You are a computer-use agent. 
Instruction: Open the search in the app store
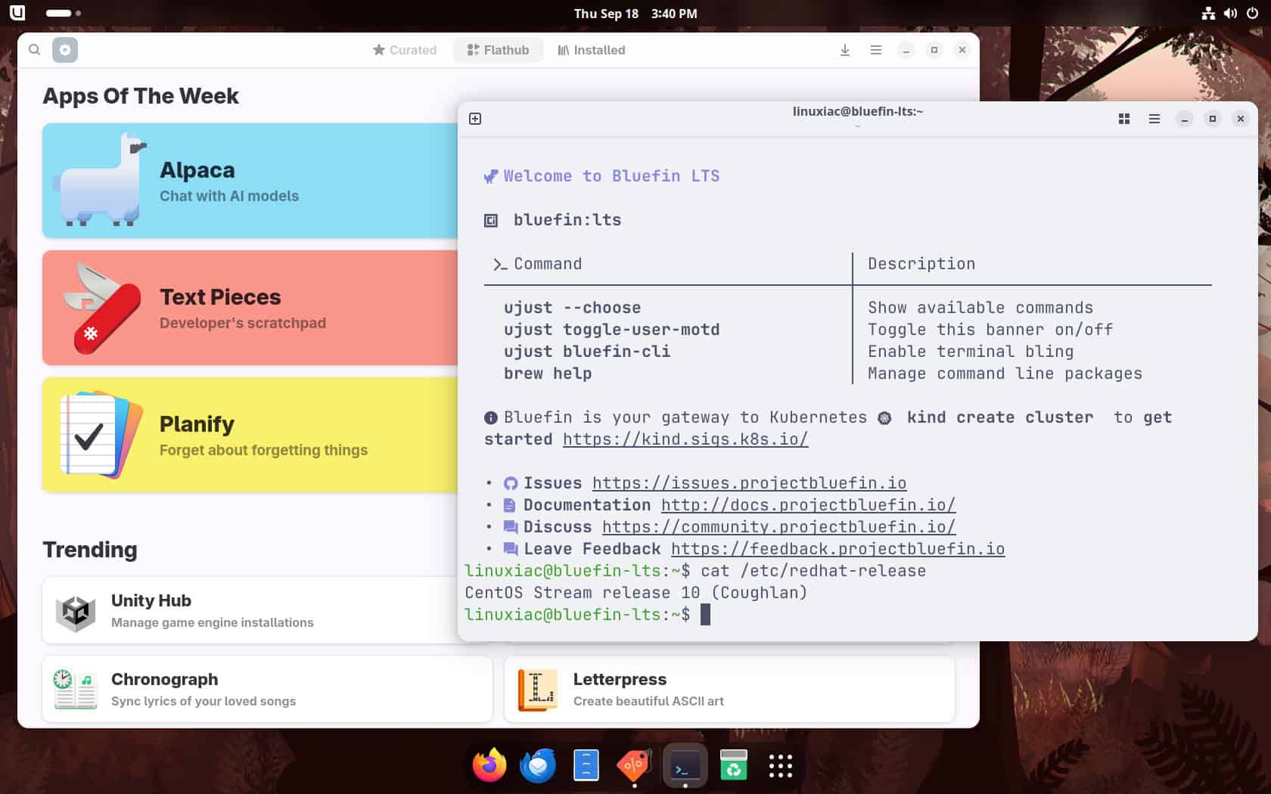(35, 49)
